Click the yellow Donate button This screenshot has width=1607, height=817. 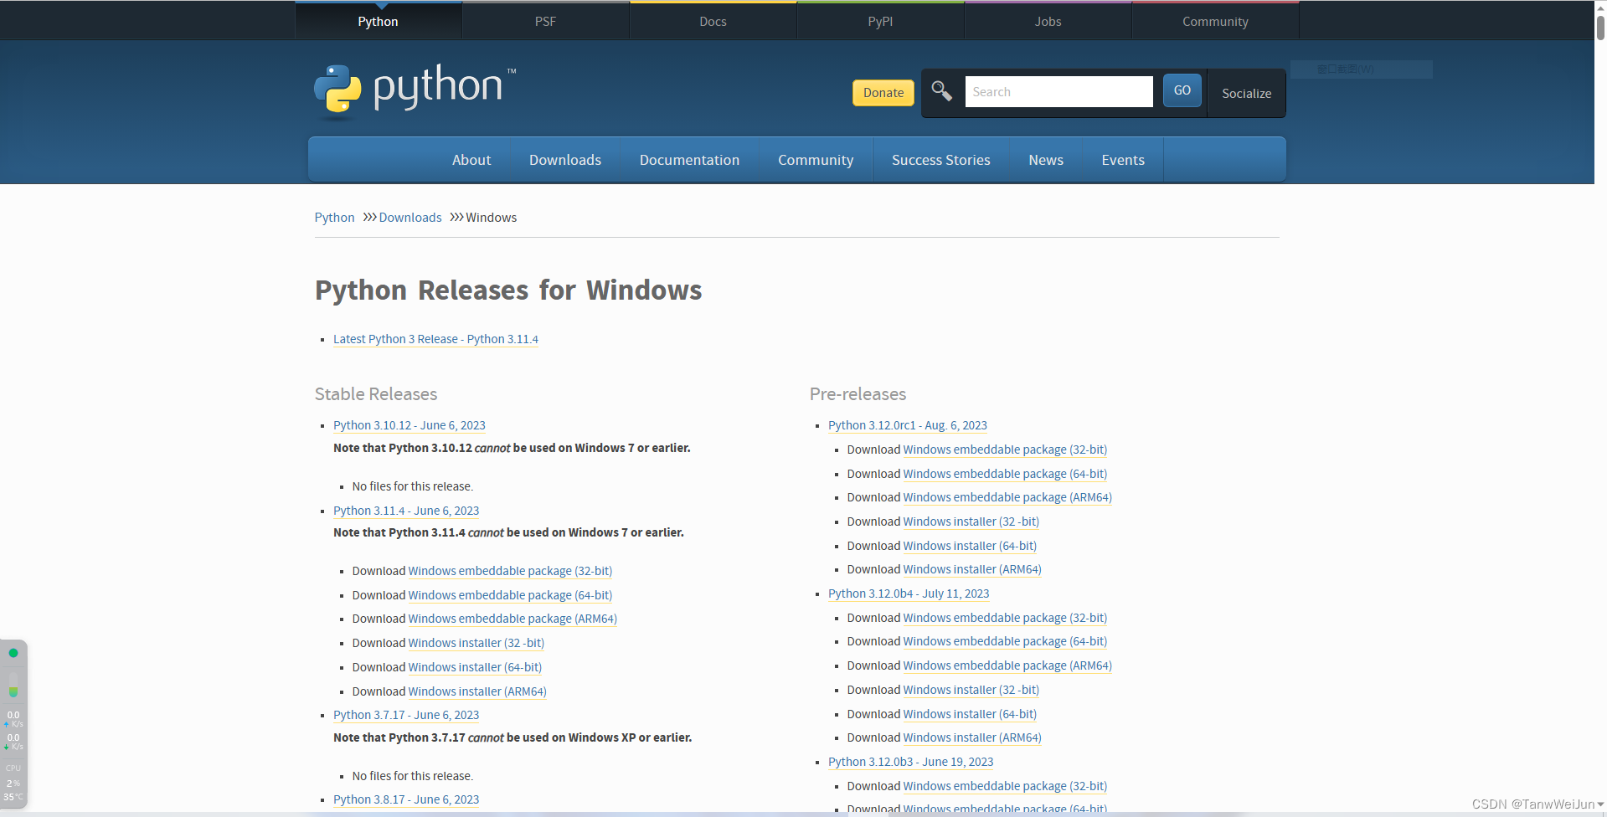(x=883, y=93)
